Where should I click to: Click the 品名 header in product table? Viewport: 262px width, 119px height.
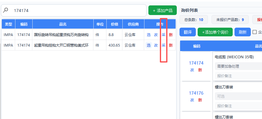(63, 24)
